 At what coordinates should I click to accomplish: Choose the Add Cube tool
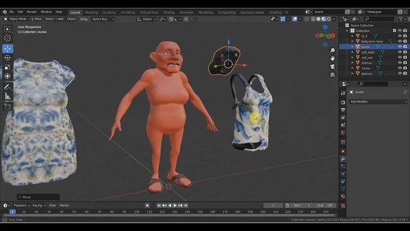tap(7, 107)
